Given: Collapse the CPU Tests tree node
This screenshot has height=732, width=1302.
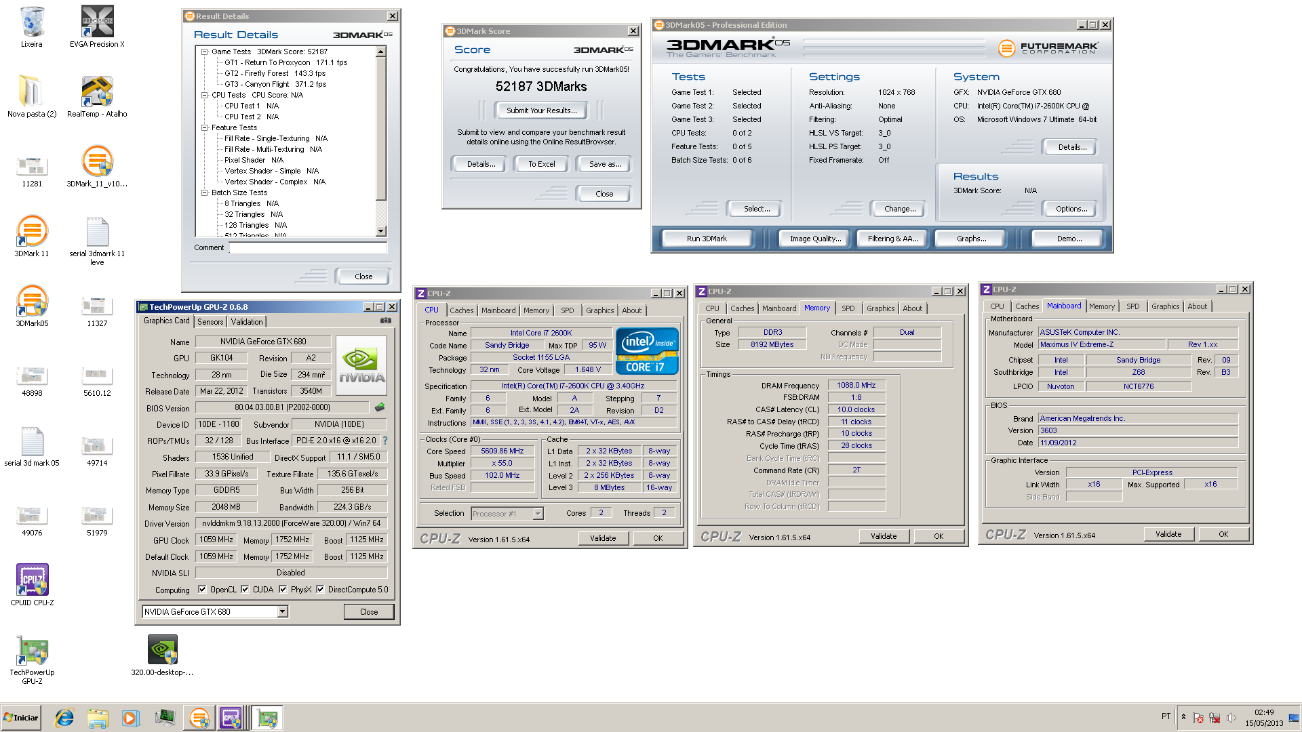Looking at the screenshot, I should click(204, 95).
